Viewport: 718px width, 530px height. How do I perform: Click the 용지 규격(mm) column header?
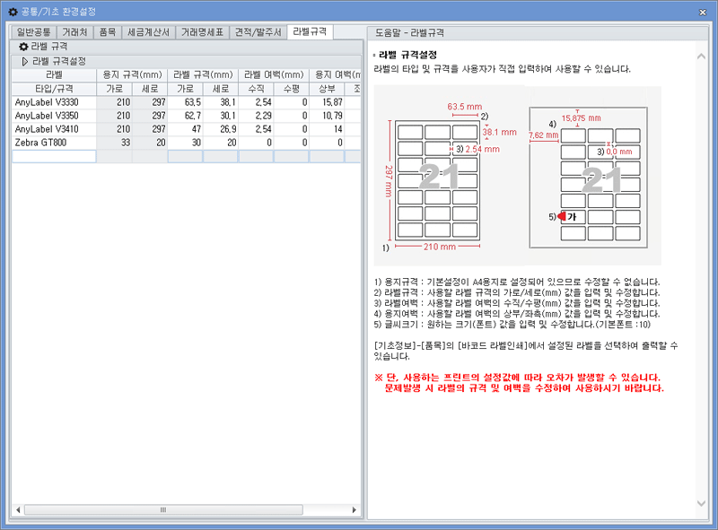pyautogui.click(x=135, y=74)
